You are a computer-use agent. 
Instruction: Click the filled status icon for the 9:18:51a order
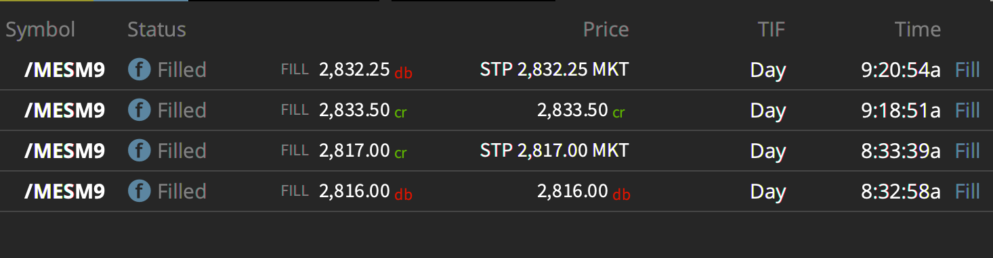coord(139,110)
